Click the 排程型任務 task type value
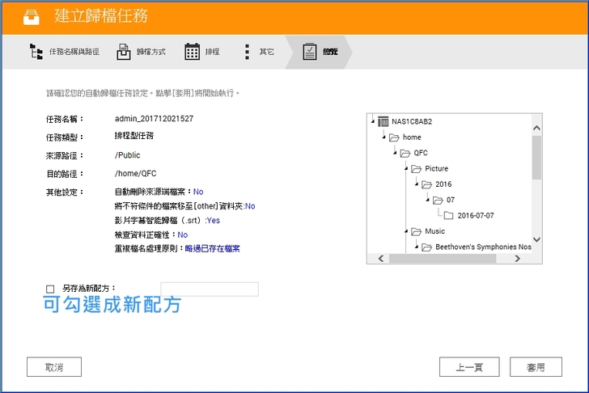Viewport: 589px width, 393px height. click(134, 136)
